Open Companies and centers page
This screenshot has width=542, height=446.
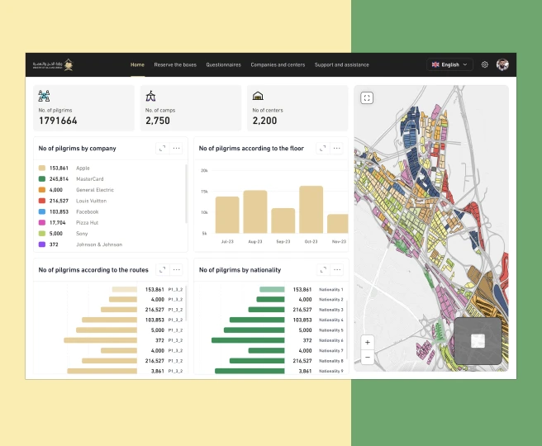[x=278, y=64]
